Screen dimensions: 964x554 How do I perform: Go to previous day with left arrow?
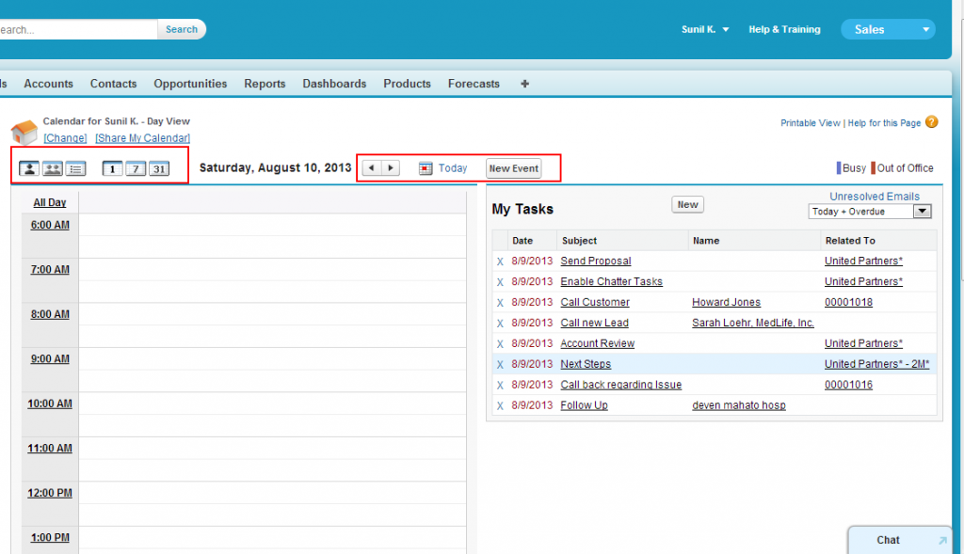373,166
